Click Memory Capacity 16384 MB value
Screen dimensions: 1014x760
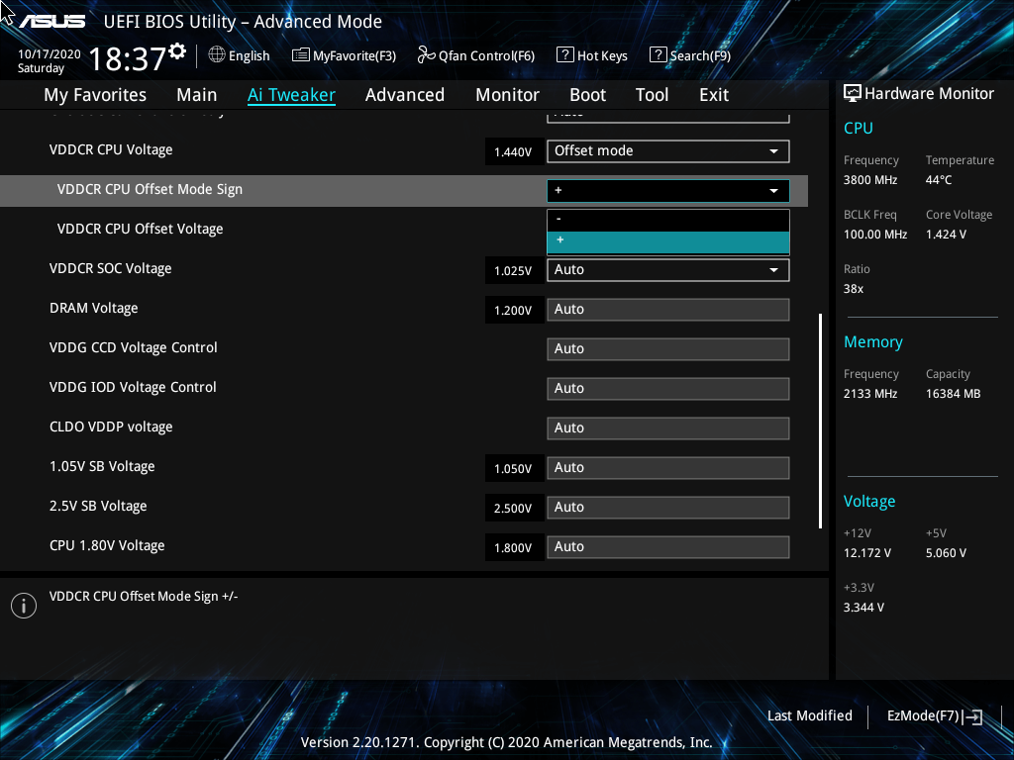pyautogui.click(x=954, y=394)
